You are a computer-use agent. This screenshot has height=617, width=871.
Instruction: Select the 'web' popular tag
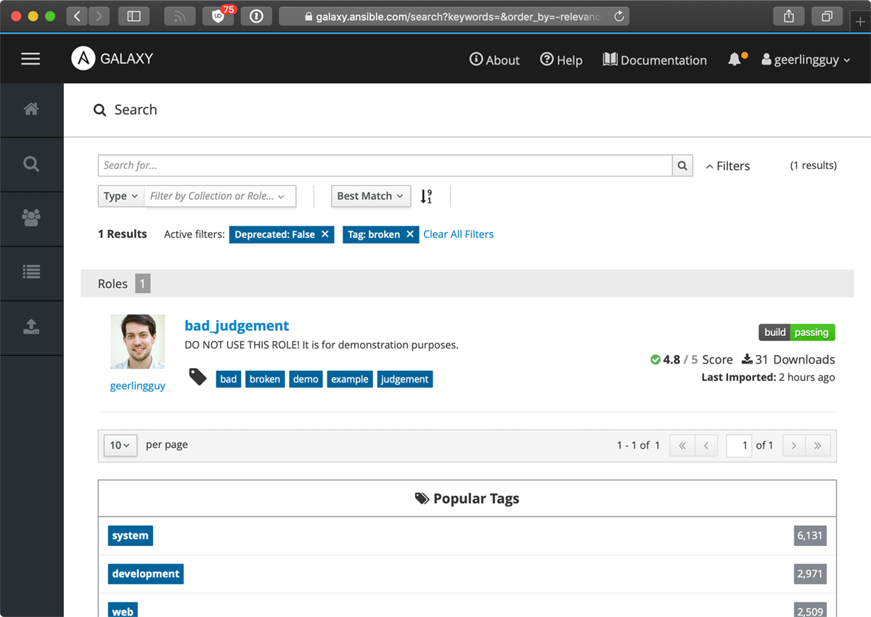click(x=123, y=611)
